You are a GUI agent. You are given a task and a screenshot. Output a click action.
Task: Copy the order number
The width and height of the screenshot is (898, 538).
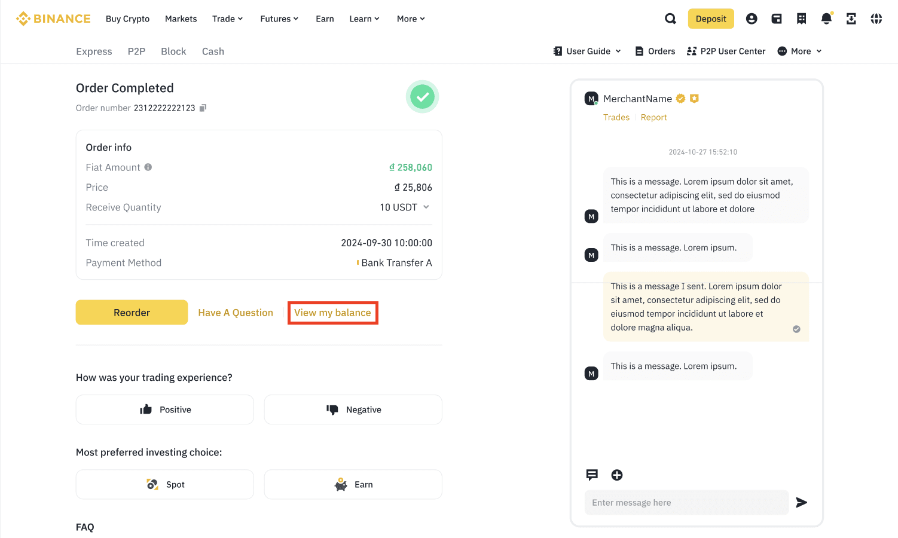coord(203,108)
